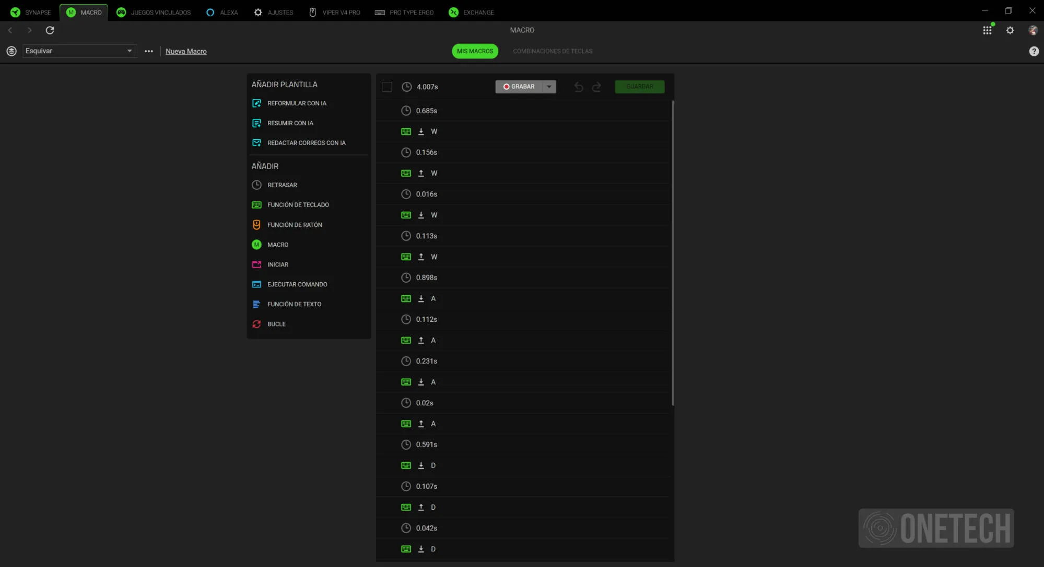Select the 0.231s delay row
The height and width of the screenshot is (567, 1044).
[x=522, y=361]
